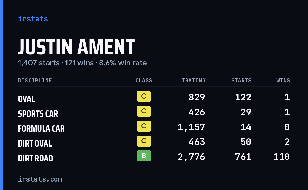Click the 1,407 starts summary line
This screenshot has width=308, height=190.
(82, 63)
